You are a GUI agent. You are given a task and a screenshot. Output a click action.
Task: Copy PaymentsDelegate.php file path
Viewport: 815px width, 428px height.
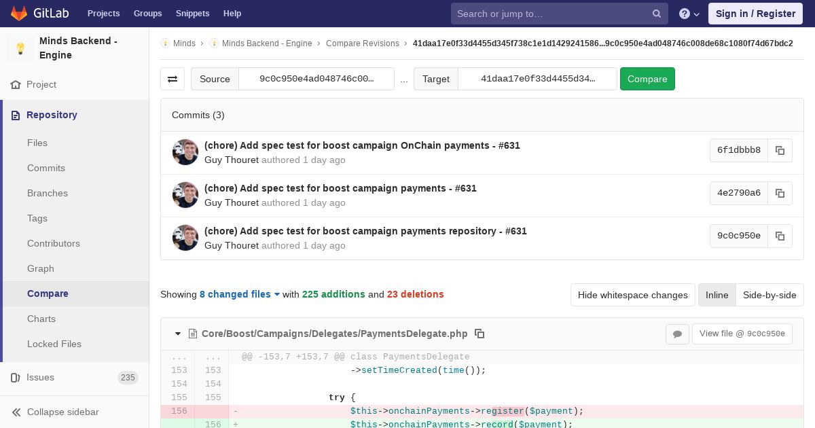[479, 334]
